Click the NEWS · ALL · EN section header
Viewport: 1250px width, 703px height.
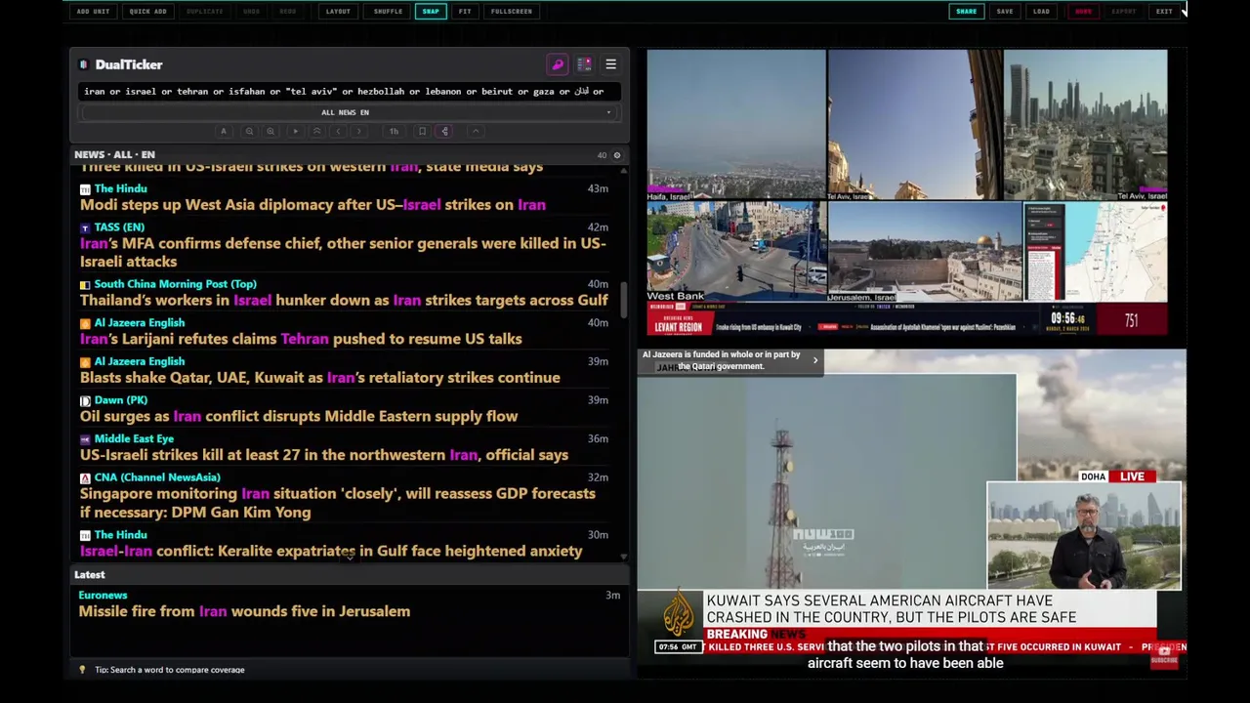pyautogui.click(x=114, y=155)
